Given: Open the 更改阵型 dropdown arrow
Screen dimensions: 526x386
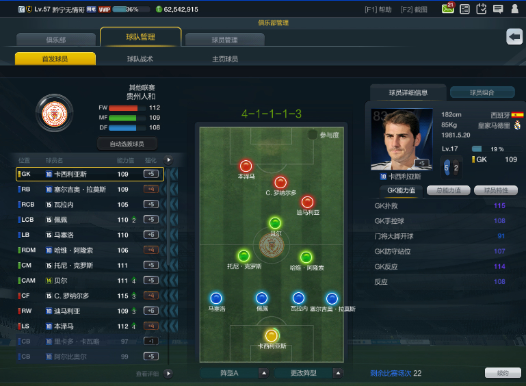Looking at the screenshot, I should [338, 373].
